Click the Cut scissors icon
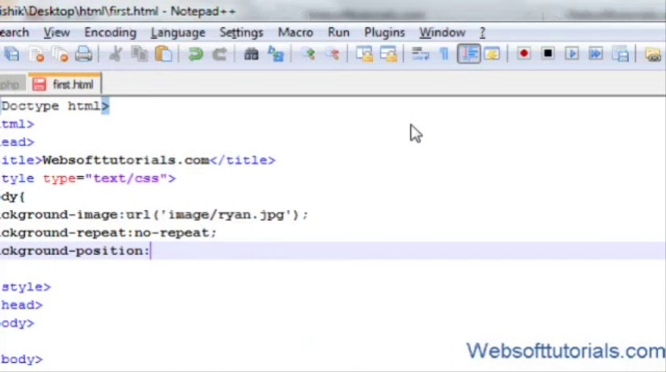The image size is (666, 372). click(115, 54)
